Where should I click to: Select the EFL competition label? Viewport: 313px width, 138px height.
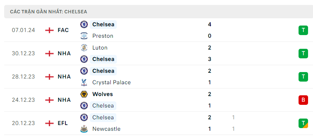[x=63, y=123]
